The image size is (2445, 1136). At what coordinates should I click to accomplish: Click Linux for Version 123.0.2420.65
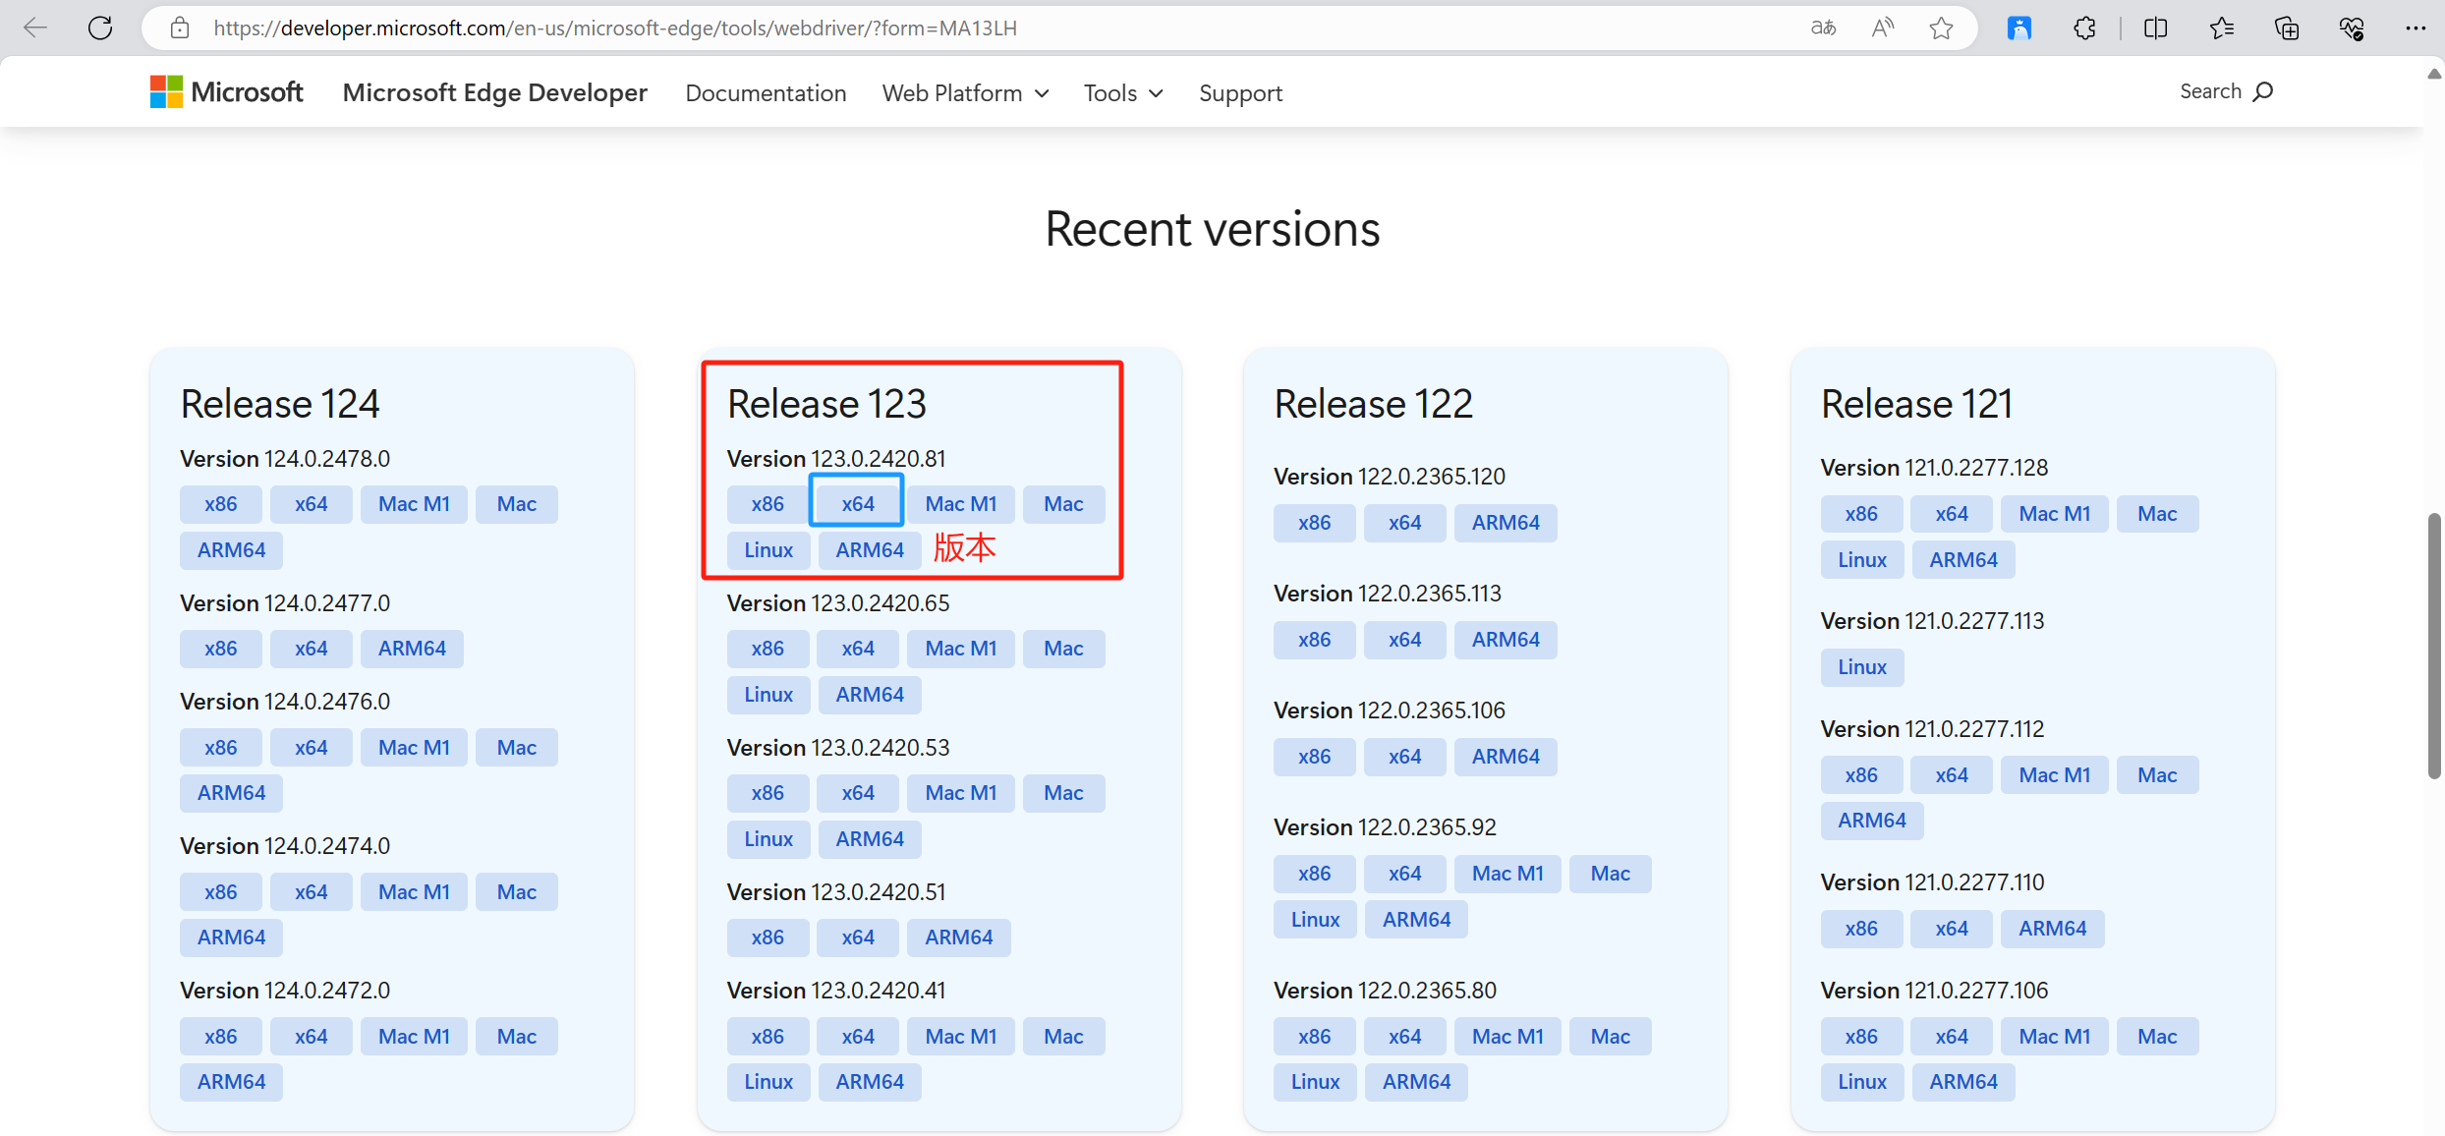[768, 694]
